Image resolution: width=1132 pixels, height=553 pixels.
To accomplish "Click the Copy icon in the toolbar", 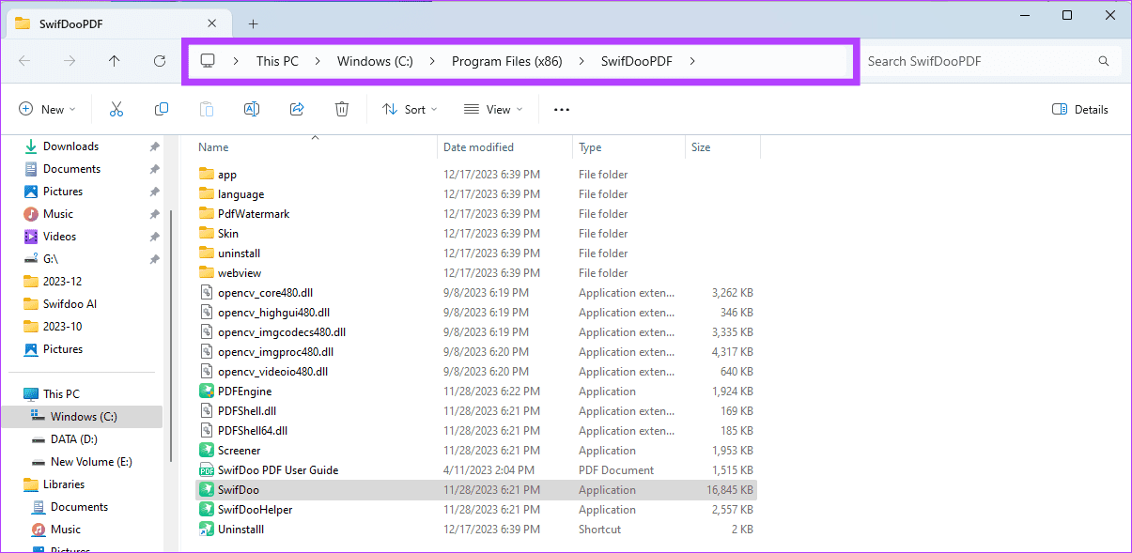I will tap(161, 109).
